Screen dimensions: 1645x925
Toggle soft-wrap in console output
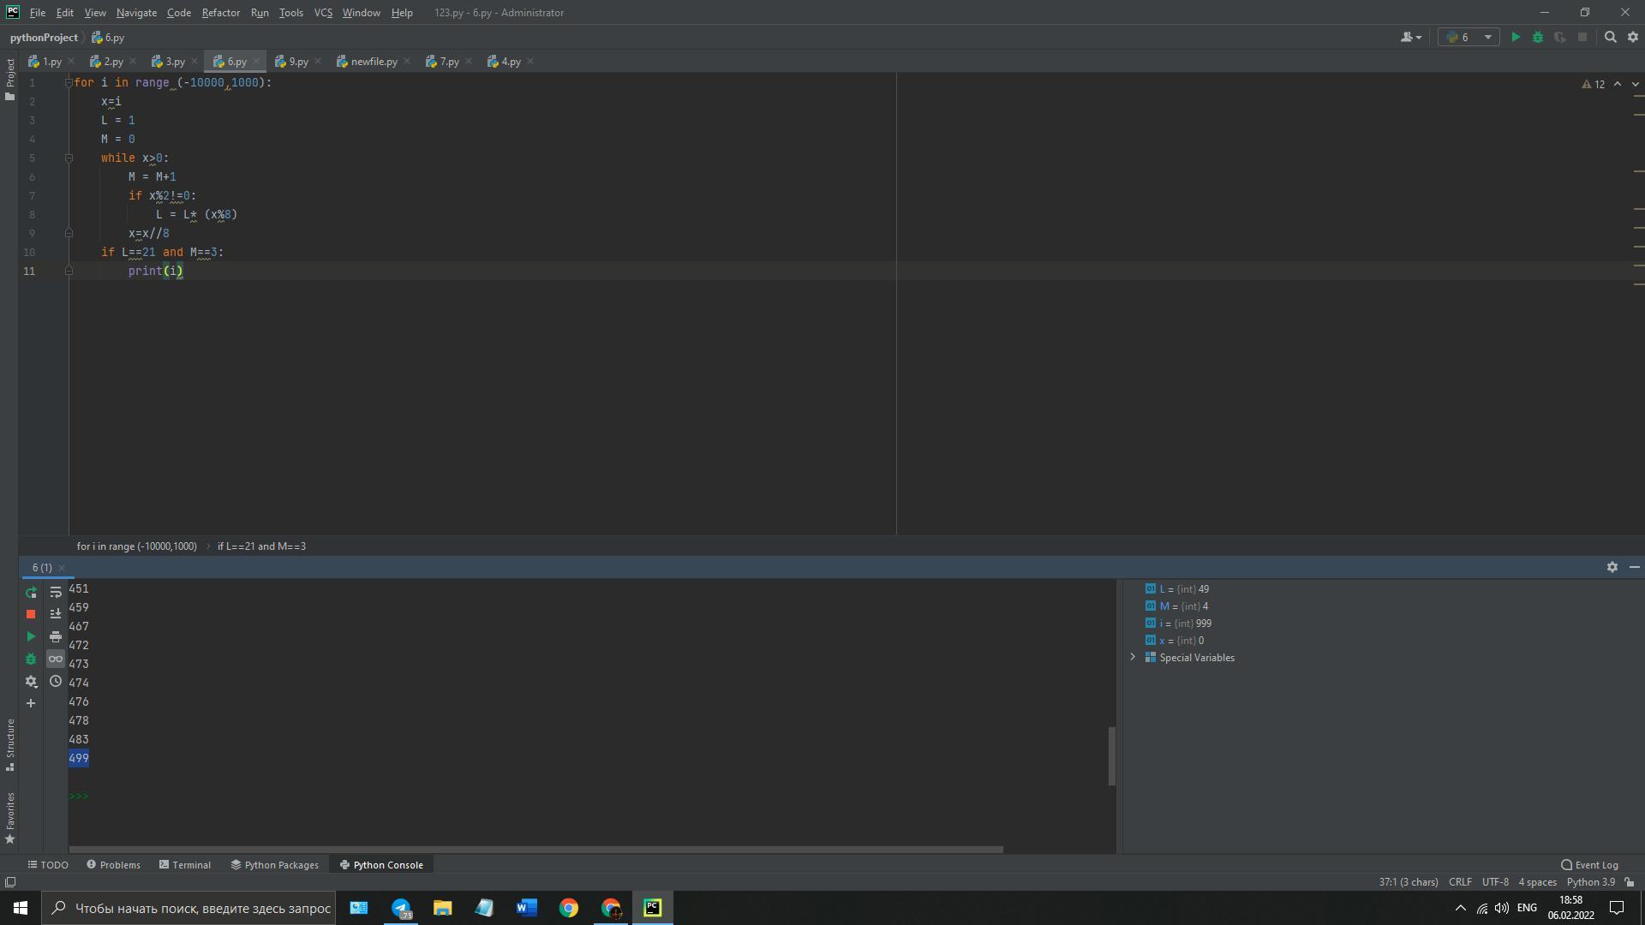(56, 593)
